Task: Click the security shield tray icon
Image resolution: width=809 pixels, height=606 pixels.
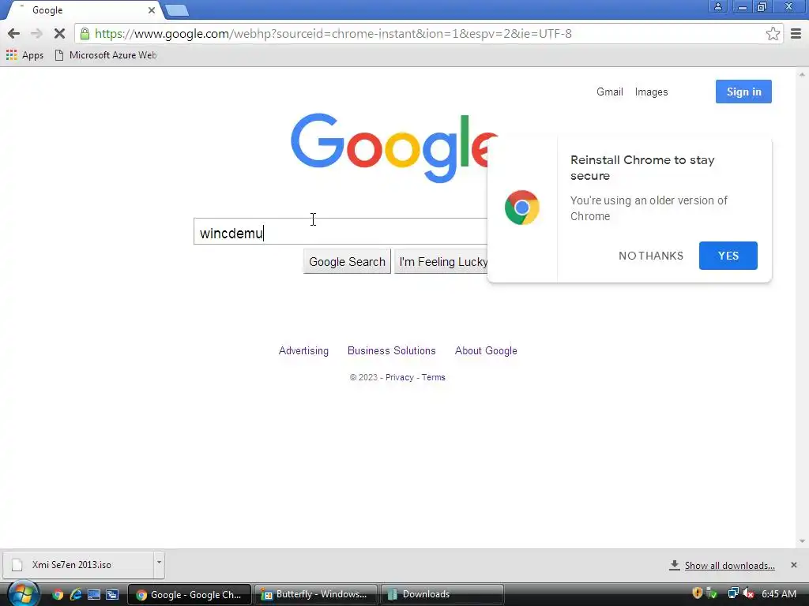Action: [x=698, y=593]
